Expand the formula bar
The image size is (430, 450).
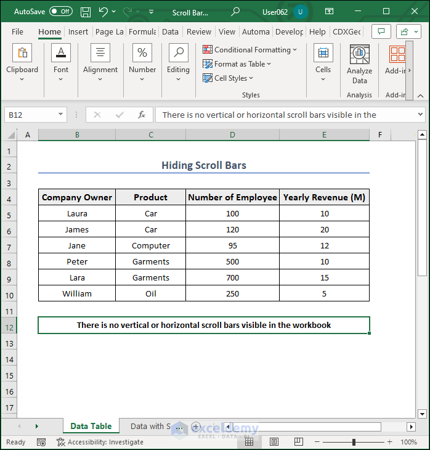(x=420, y=114)
